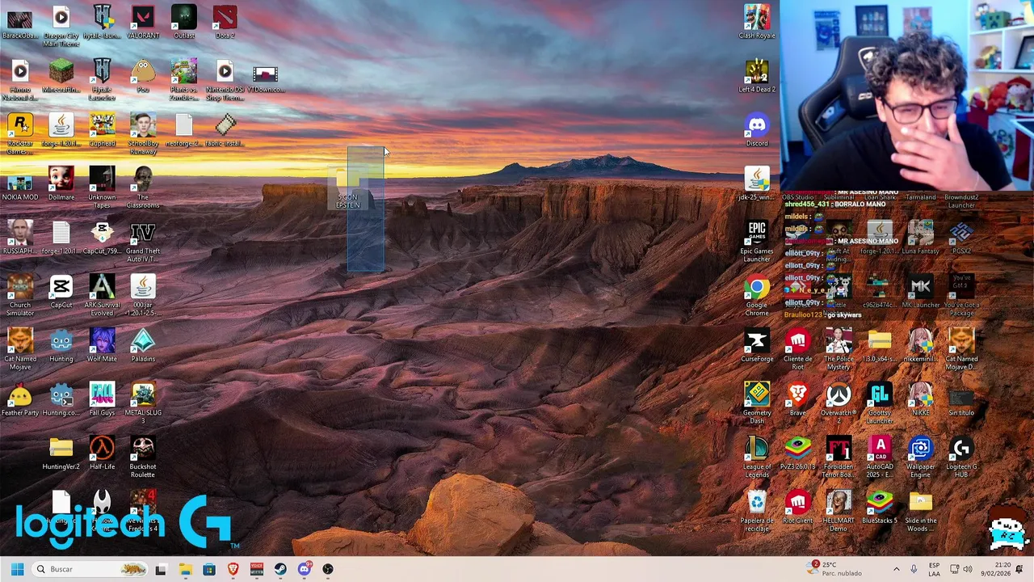
Task: Open the Logitech G HUB shortcut
Action: click(x=961, y=457)
